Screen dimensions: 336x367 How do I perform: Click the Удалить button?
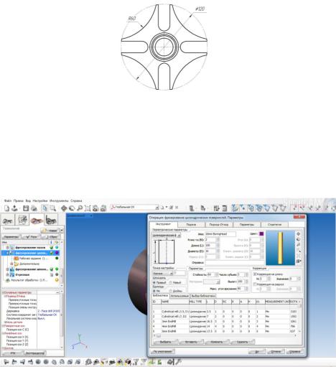click(242, 342)
